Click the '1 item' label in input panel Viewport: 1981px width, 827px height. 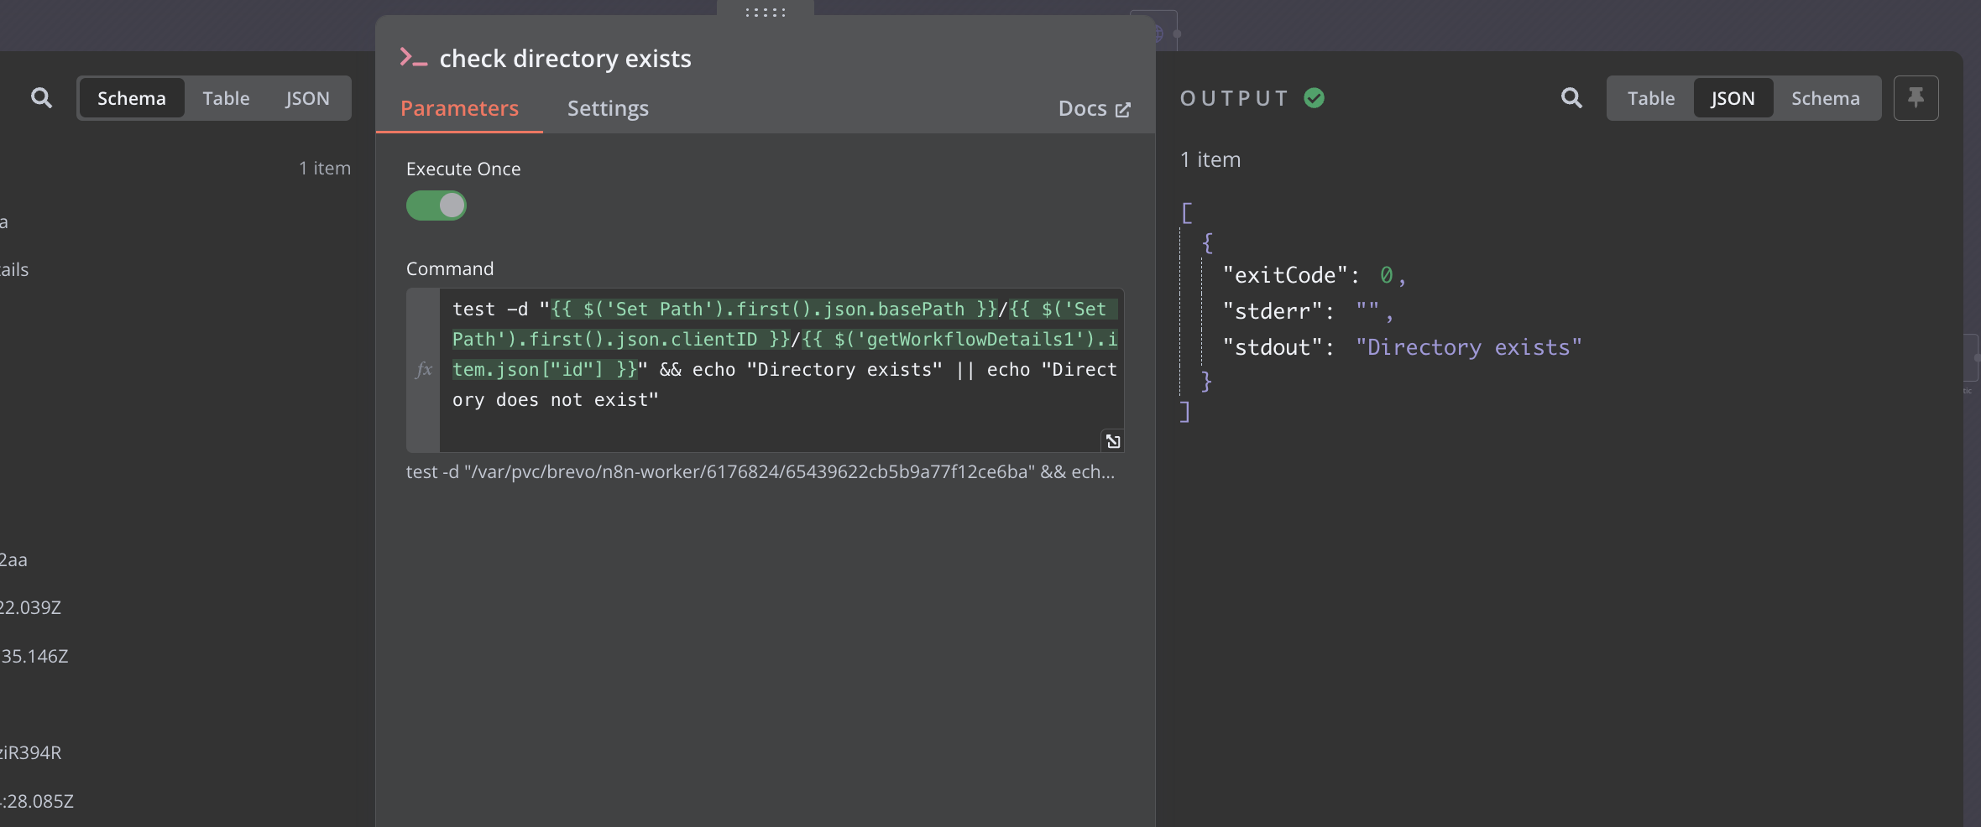click(x=325, y=168)
